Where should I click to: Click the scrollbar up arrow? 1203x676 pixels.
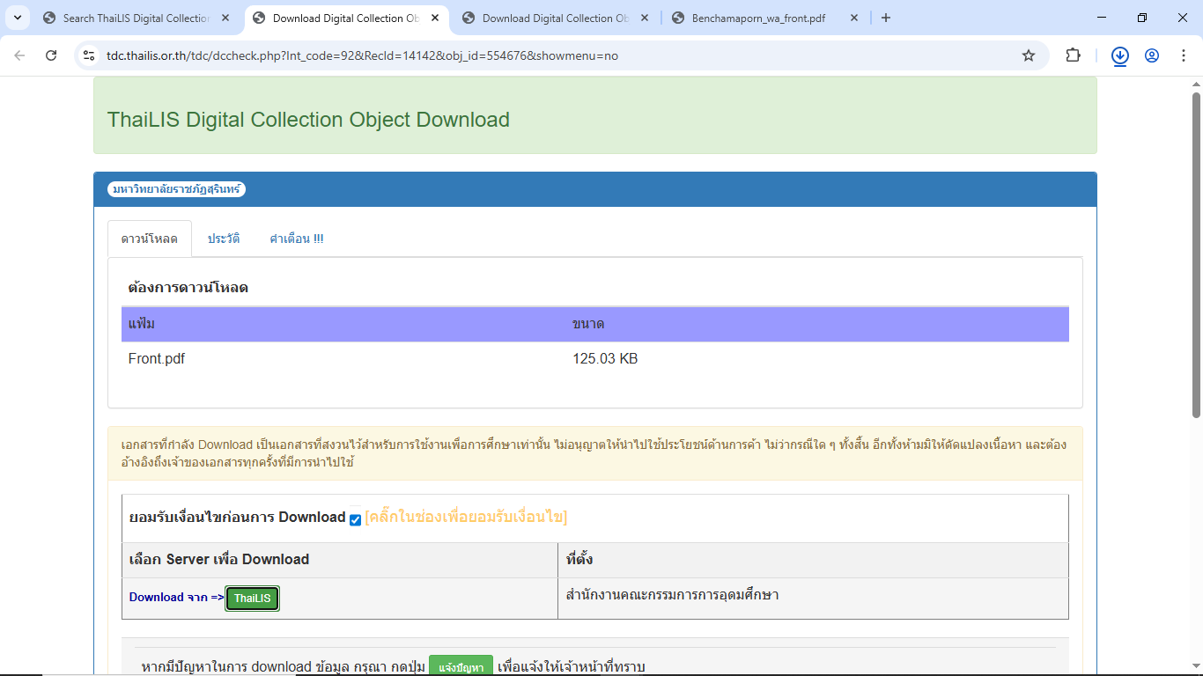(1196, 84)
